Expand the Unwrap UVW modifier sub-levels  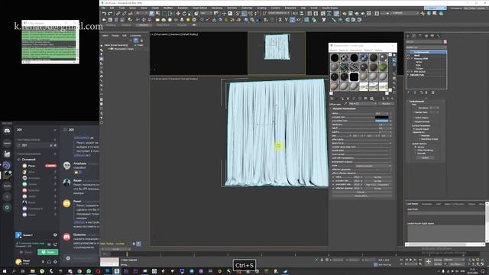click(x=412, y=59)
